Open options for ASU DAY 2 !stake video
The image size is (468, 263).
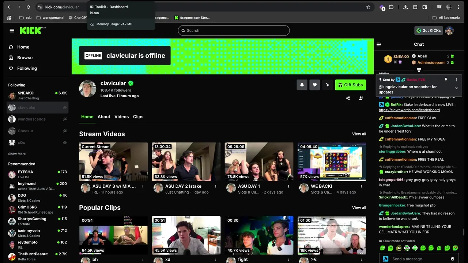pos(216,186)
